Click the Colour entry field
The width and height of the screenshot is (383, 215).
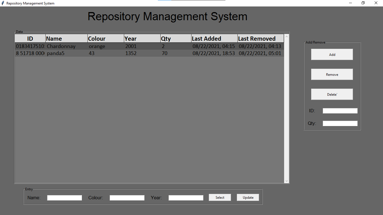click(127, 198)
